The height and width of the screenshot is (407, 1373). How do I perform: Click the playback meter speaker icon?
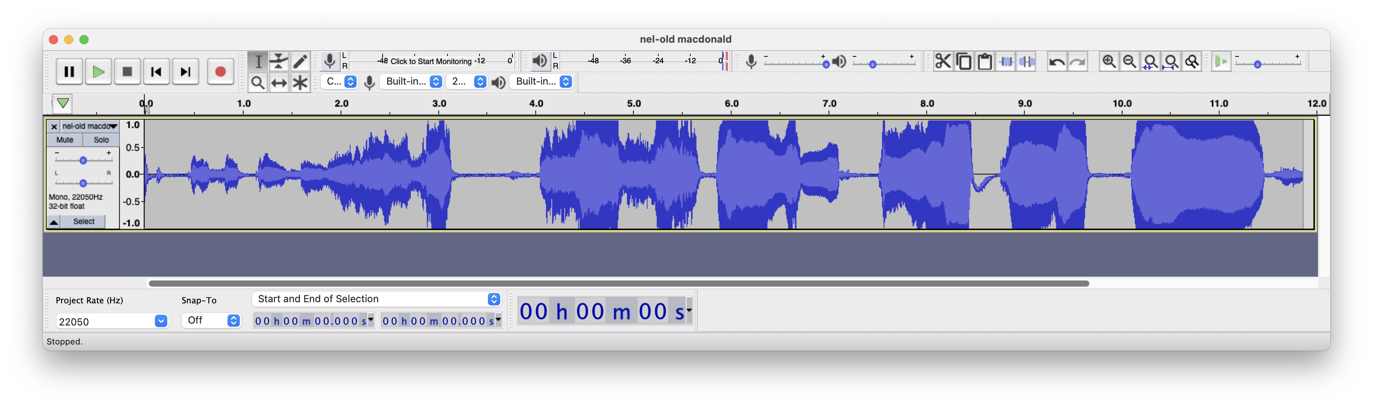540,61
